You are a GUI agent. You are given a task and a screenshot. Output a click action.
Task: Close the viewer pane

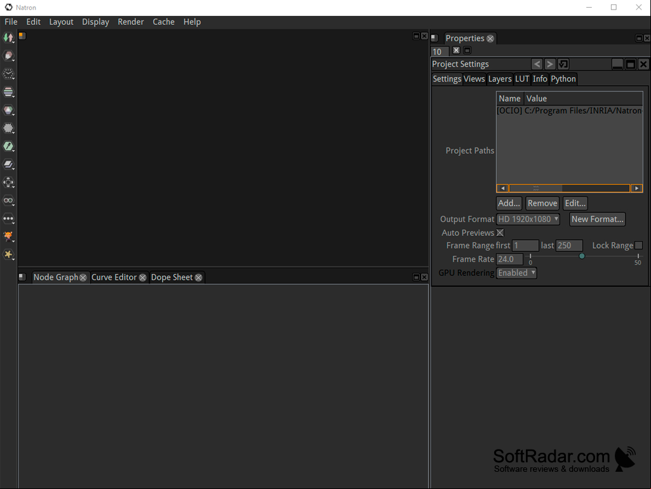pos(424,36)
